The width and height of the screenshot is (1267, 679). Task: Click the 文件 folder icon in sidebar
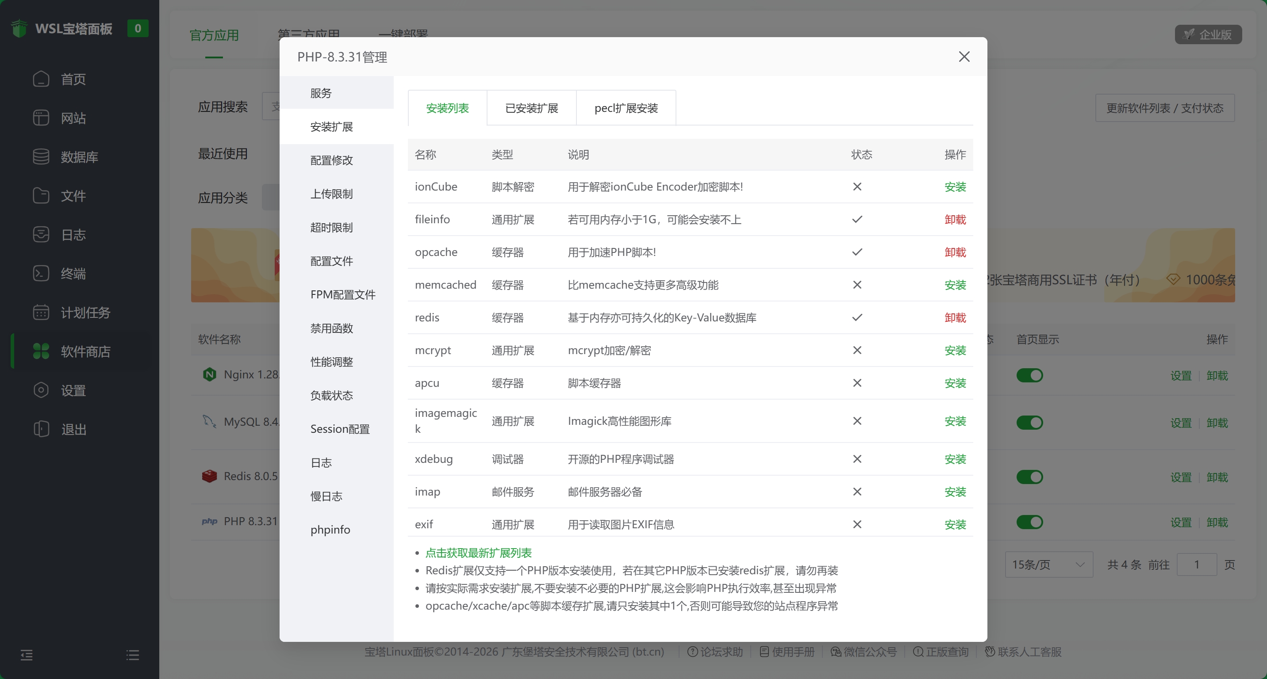click(41, 195)
